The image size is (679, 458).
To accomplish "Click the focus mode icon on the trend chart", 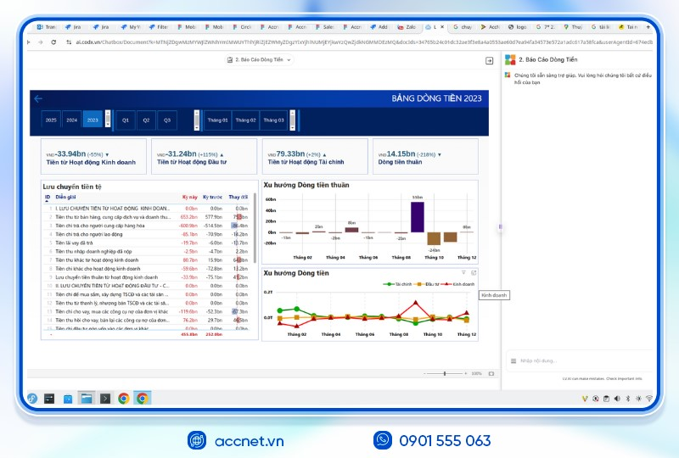I will (474, 272).
